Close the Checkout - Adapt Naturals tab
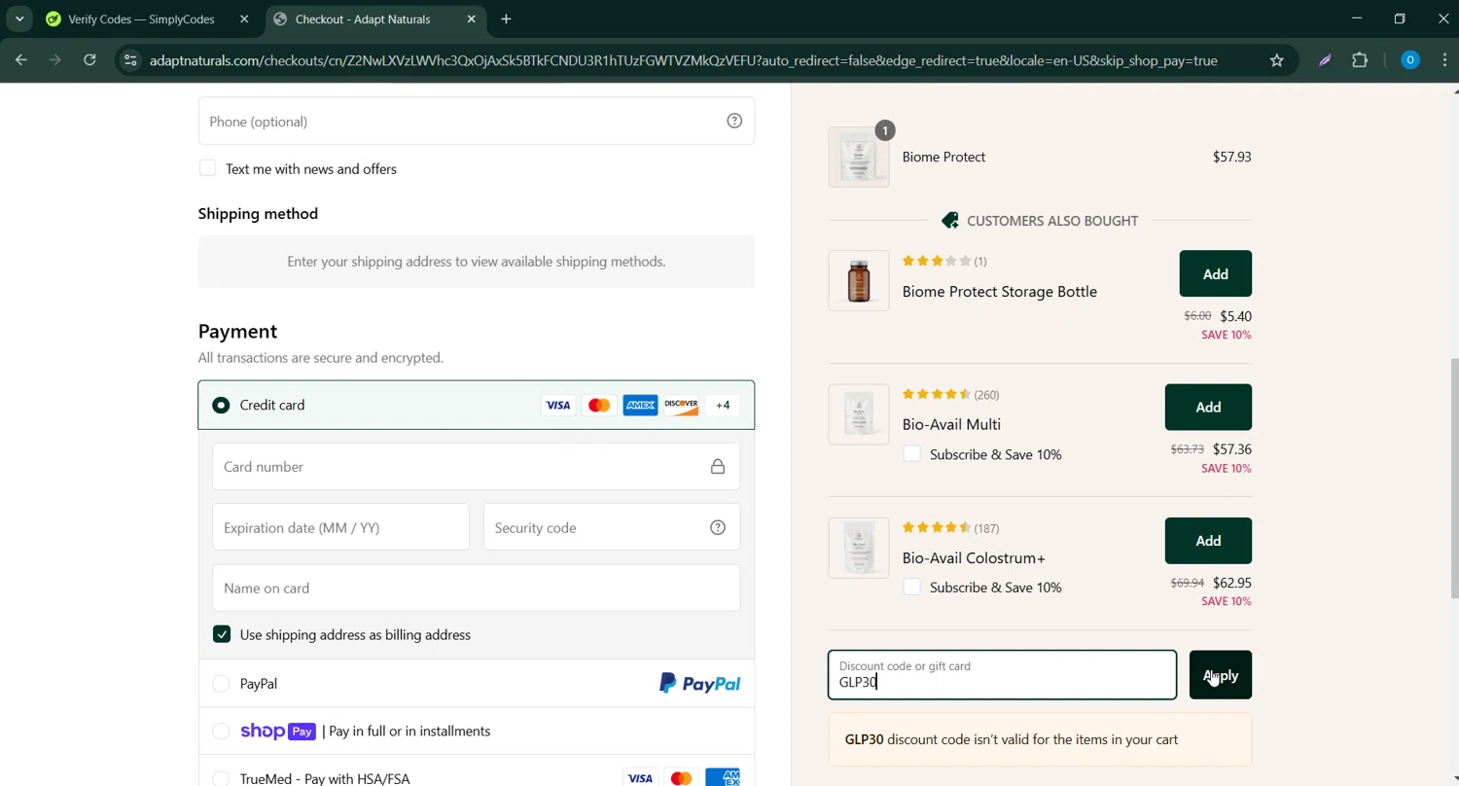Image resolution: width=1459 pixels, height=786 pixels. coord(472,18)
